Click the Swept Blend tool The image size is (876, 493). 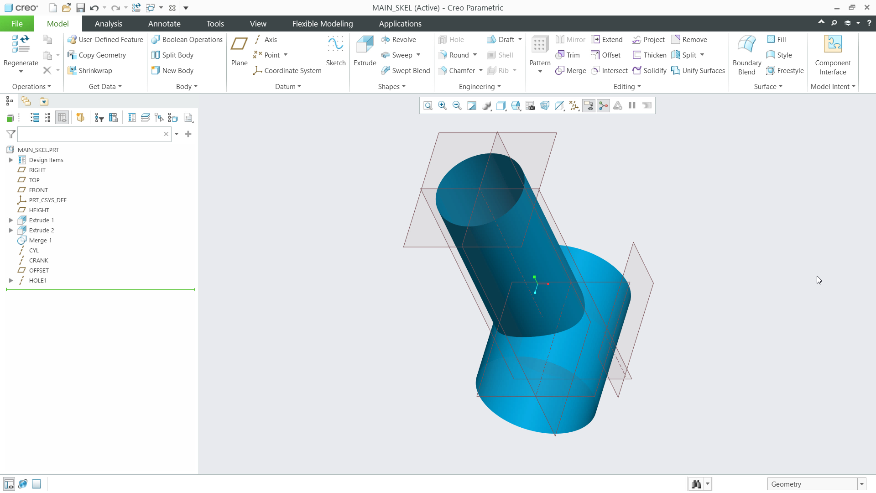point(405,71)
